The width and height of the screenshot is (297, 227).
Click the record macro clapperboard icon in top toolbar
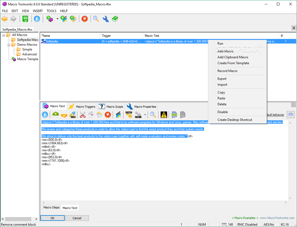tap(64, 19)
